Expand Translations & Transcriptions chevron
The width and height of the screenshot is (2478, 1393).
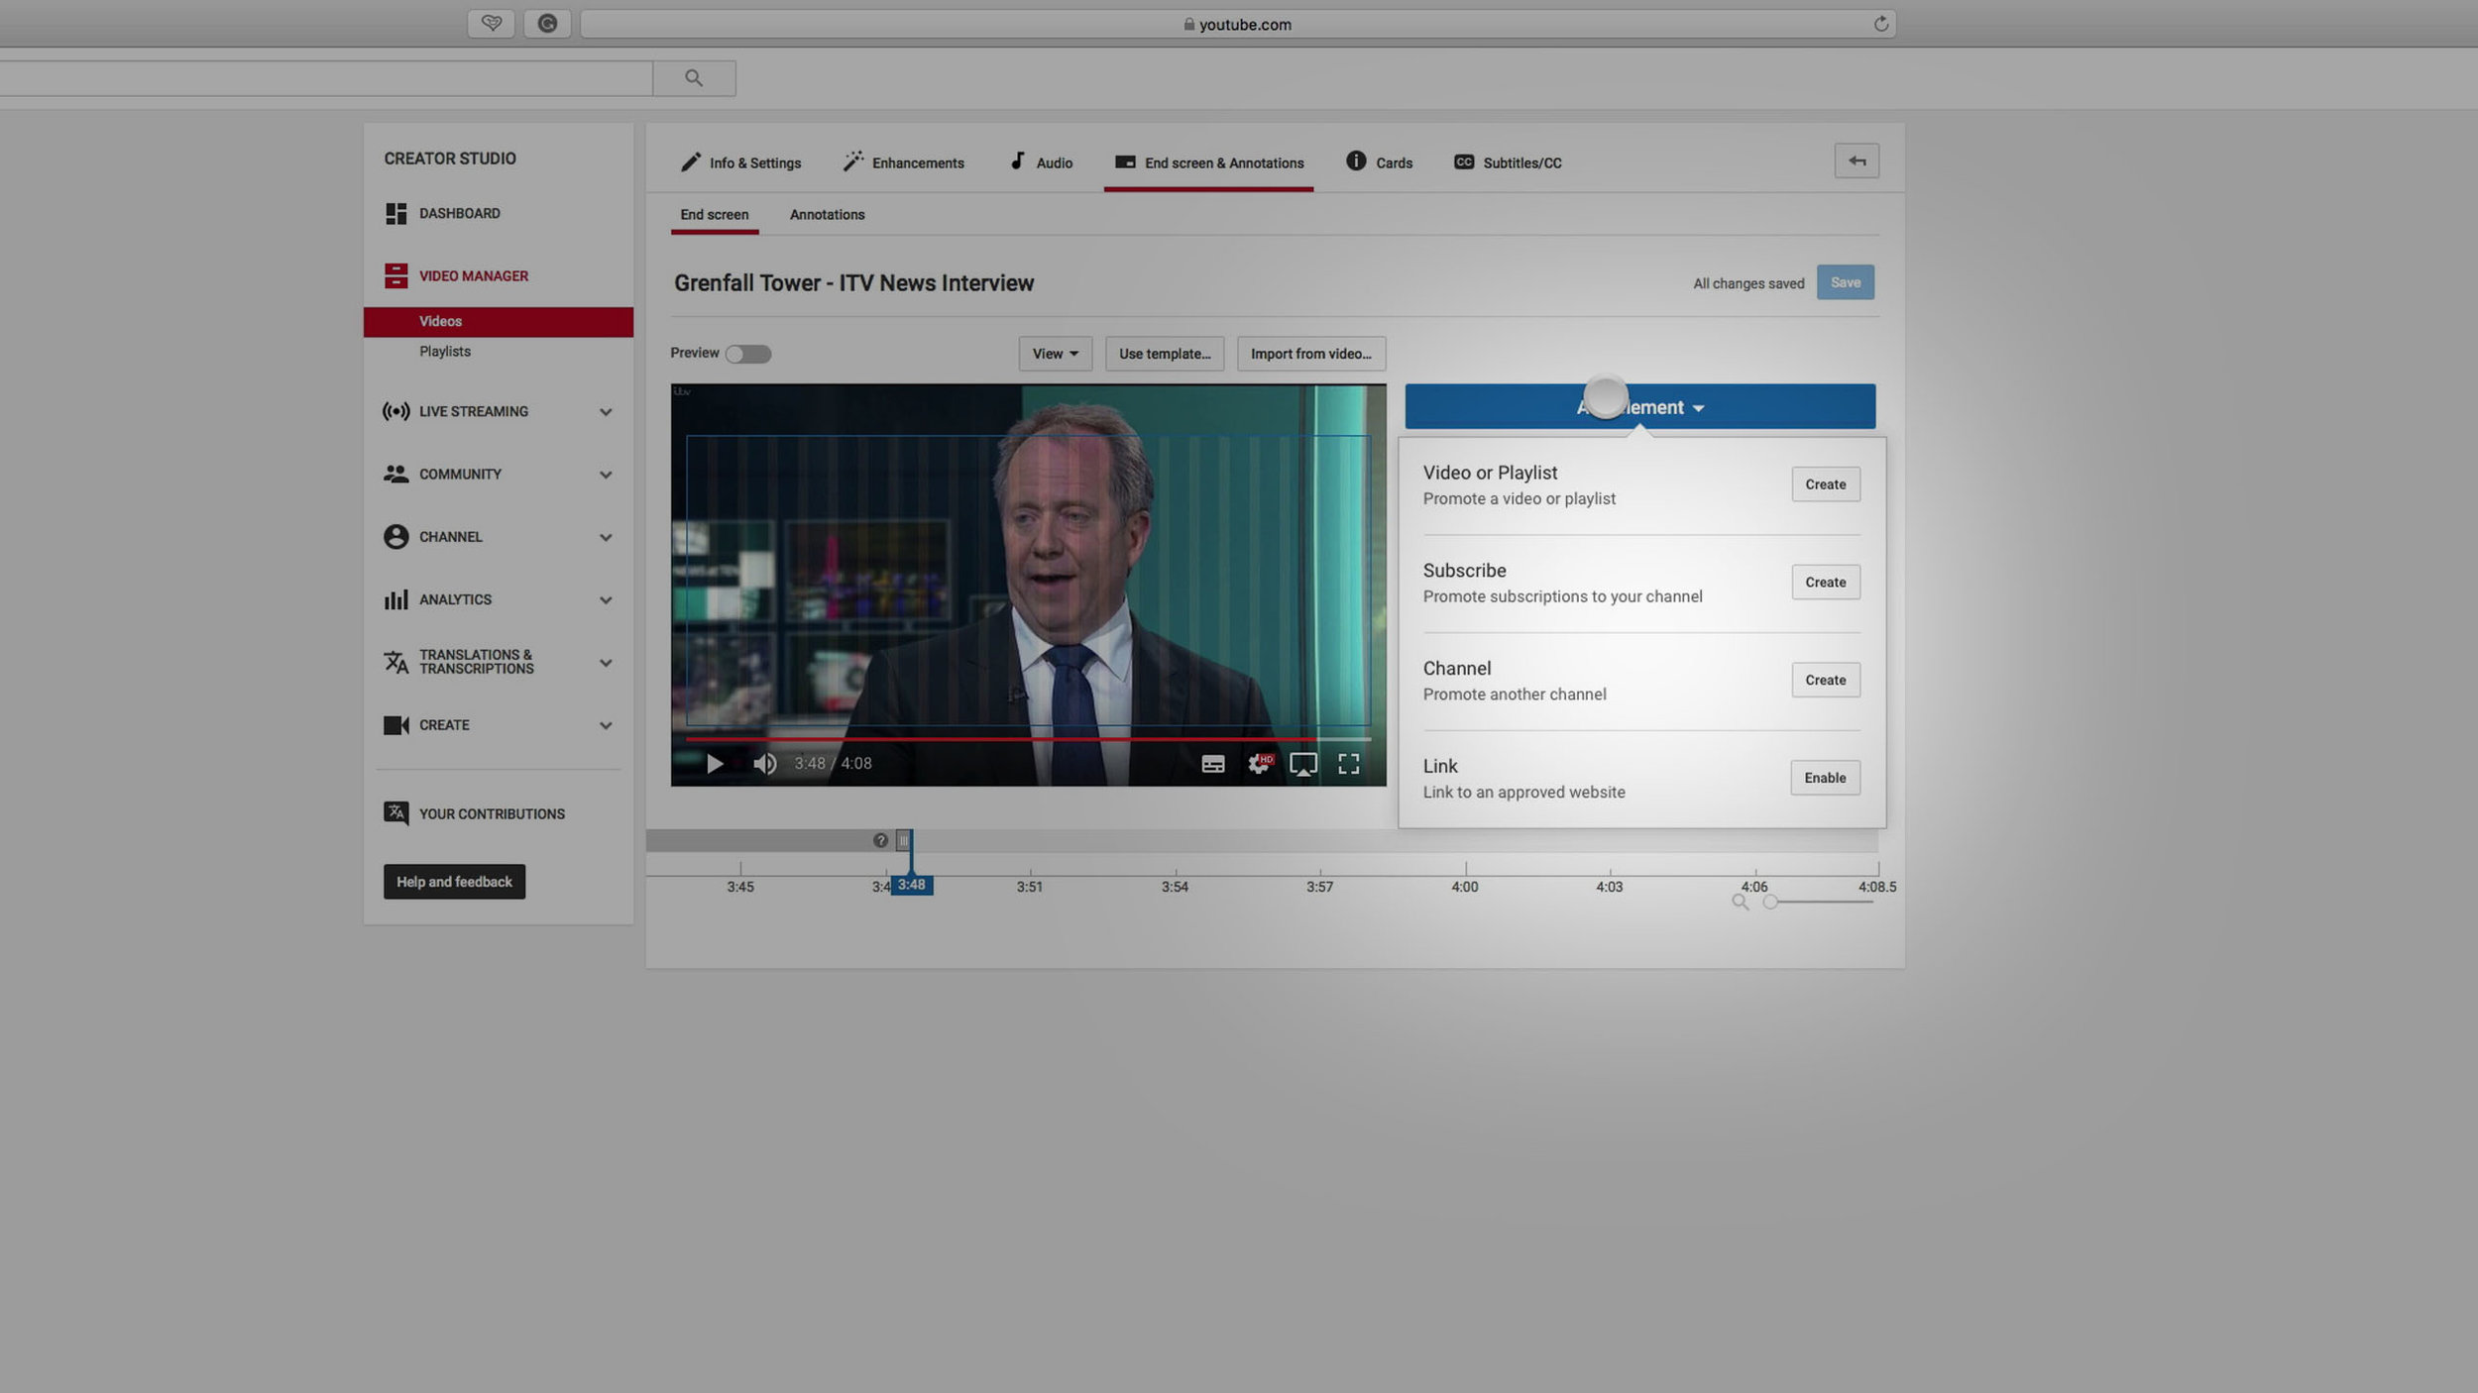coord(606,663)
